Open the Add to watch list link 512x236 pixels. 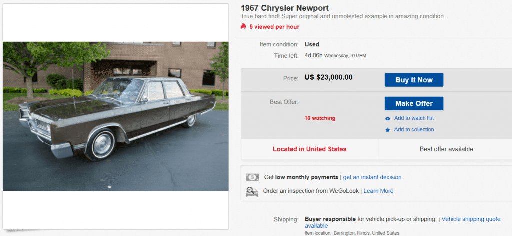[414, 118]
